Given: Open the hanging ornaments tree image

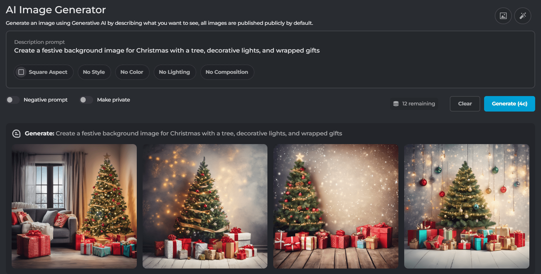Looking at the screenshot, I should (x=467, y=206).
